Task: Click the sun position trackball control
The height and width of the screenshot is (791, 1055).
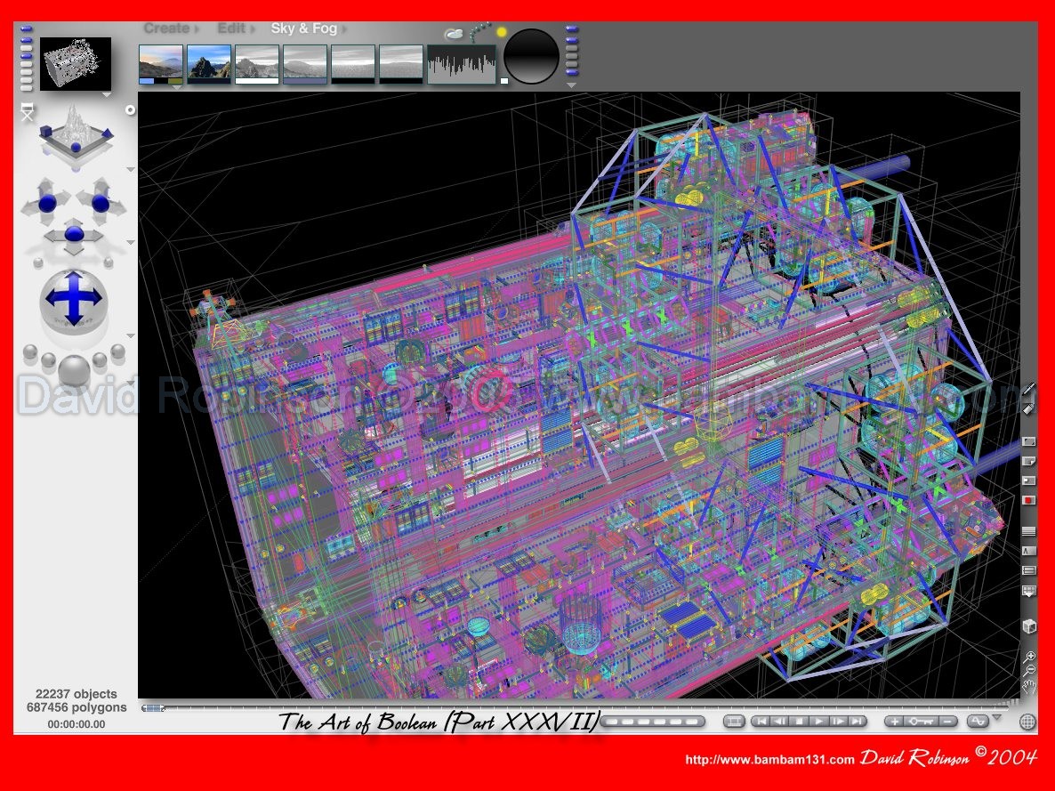Action: (x=531, y=57)
